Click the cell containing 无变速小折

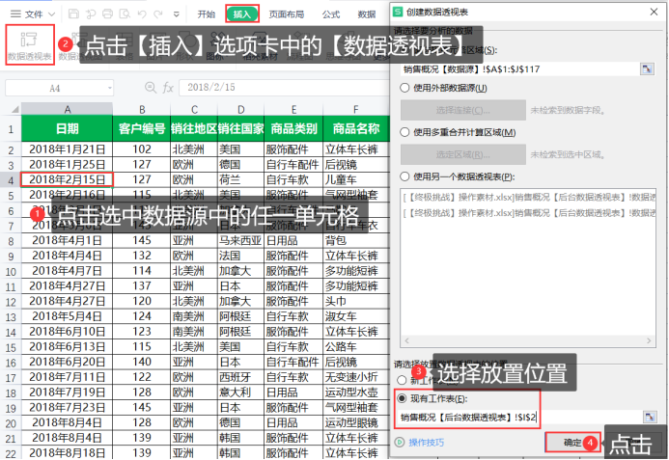[356, 377]
